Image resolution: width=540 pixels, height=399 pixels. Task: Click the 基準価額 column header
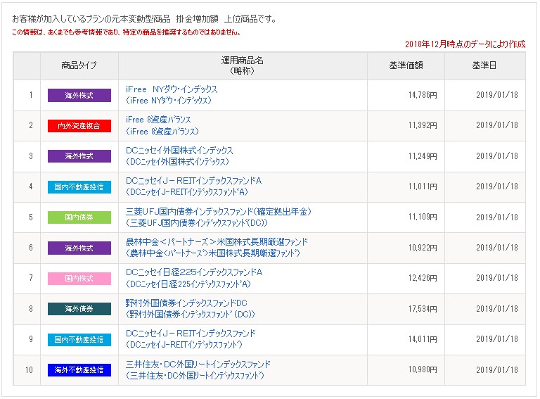point(406,65)
